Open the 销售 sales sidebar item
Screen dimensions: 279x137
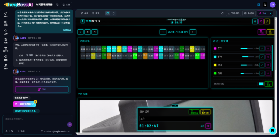(x=6, y=58)
